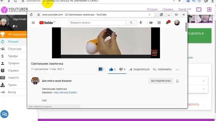Click the ВЫ ПОДПИСАНЫ button
Viewport: 216px width, 121px height.
tap(161, 81)
